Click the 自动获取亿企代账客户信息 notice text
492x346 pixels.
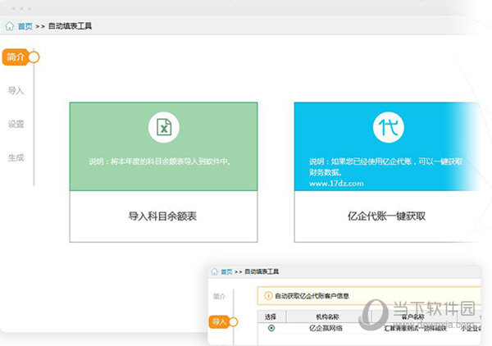click(312, 296)
